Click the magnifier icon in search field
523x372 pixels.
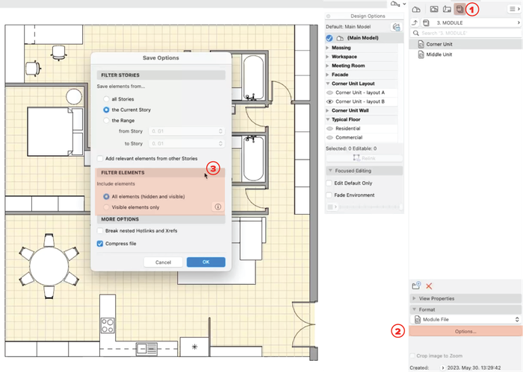tap(415, 33)
